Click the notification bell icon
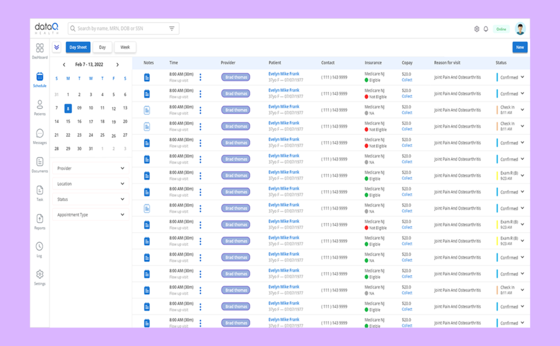The height and width of the screenshot is (346, 560). 486,29
